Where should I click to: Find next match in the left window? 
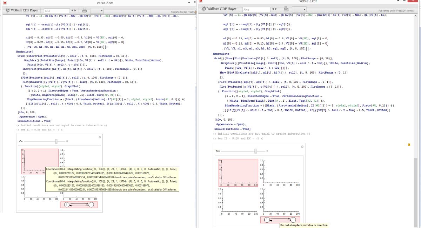click(76, 11)
